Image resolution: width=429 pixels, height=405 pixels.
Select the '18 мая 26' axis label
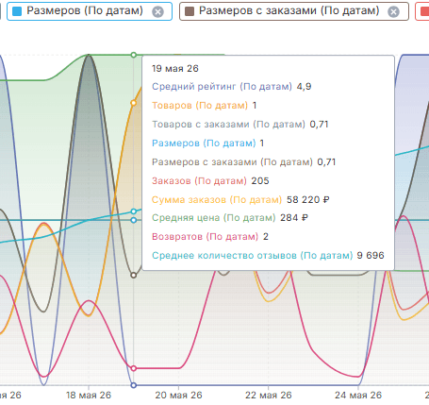click(x=89, y=396)
